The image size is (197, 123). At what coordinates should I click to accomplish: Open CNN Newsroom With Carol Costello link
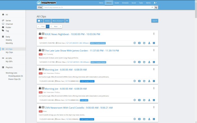(79, 108)
